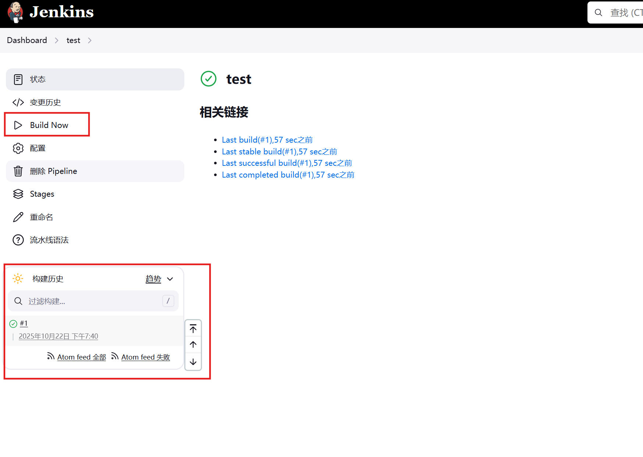Open Atom feed 全部 link

[x=82, y=357]
